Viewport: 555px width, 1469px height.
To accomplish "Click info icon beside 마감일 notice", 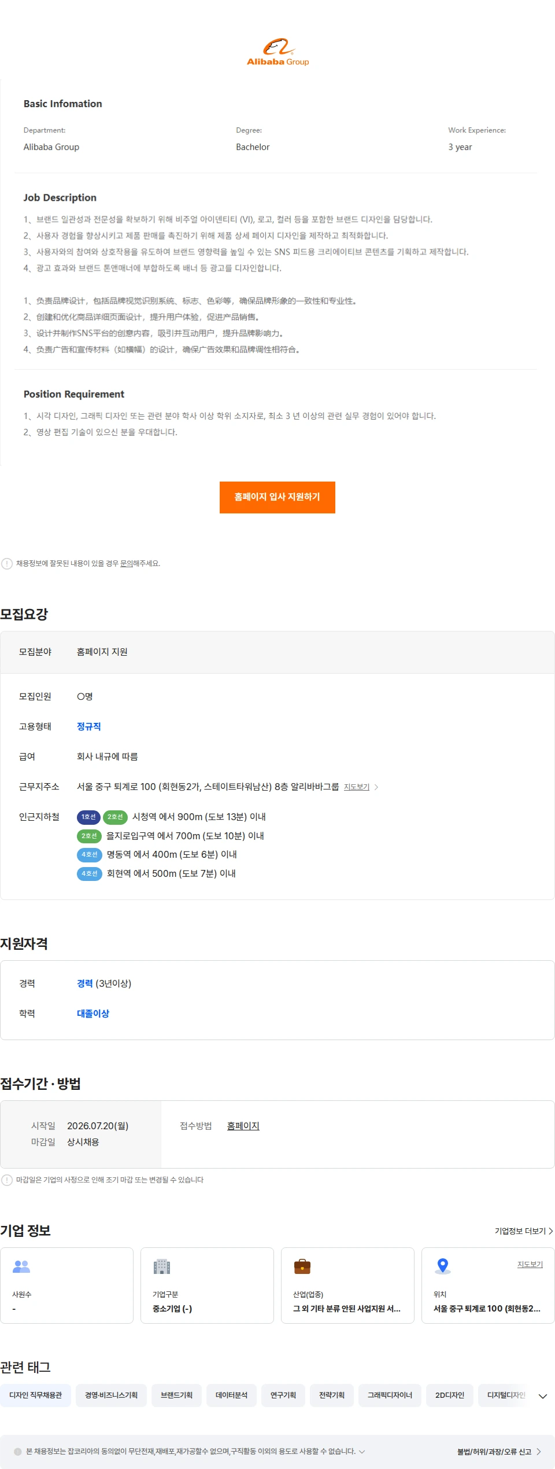I will [x=7, y=1180].
